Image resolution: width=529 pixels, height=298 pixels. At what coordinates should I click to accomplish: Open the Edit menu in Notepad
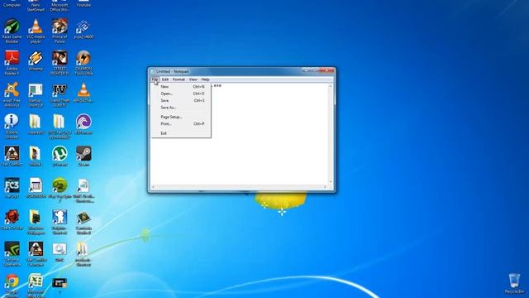coord(165,79)
